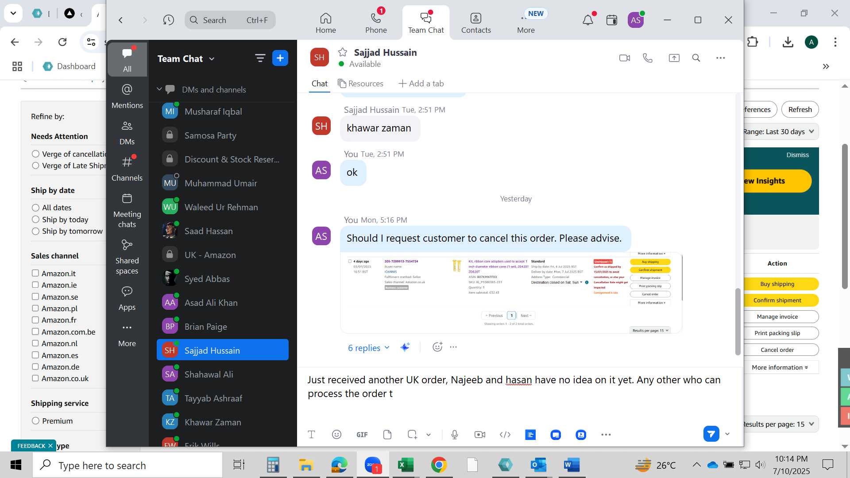Check the Amazon.se sales channel
This screenshot has width=850, height=478.
coord(35,297)
